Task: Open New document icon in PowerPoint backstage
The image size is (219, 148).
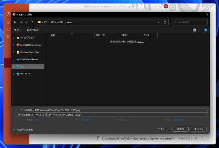Action: (9, 29)
